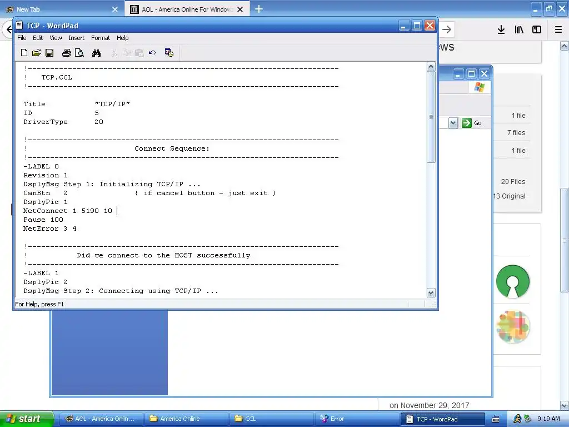Open the browser hamburger menu
Viewport: 569px width, 427px height.
point(558,29)
